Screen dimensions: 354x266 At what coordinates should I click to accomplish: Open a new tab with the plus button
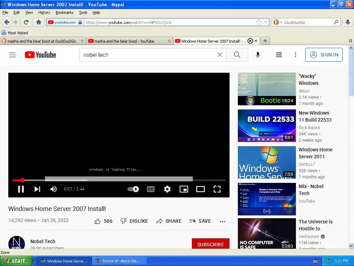(265, 41)
